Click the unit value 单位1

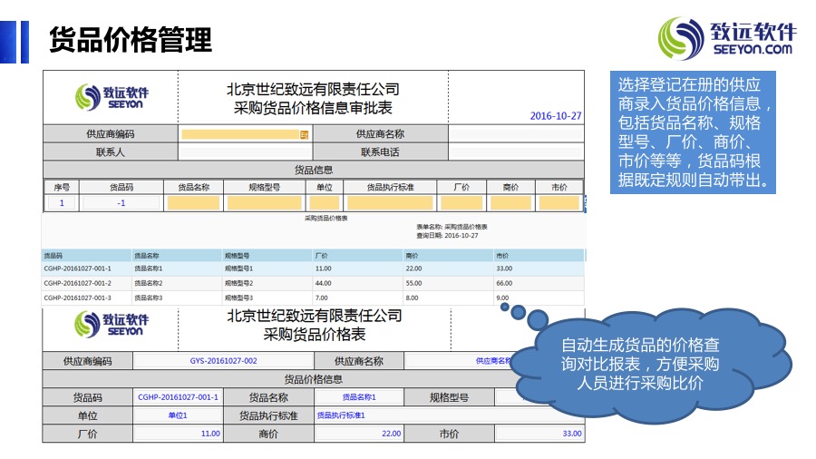pyautogui.click(x=178, y=415)
